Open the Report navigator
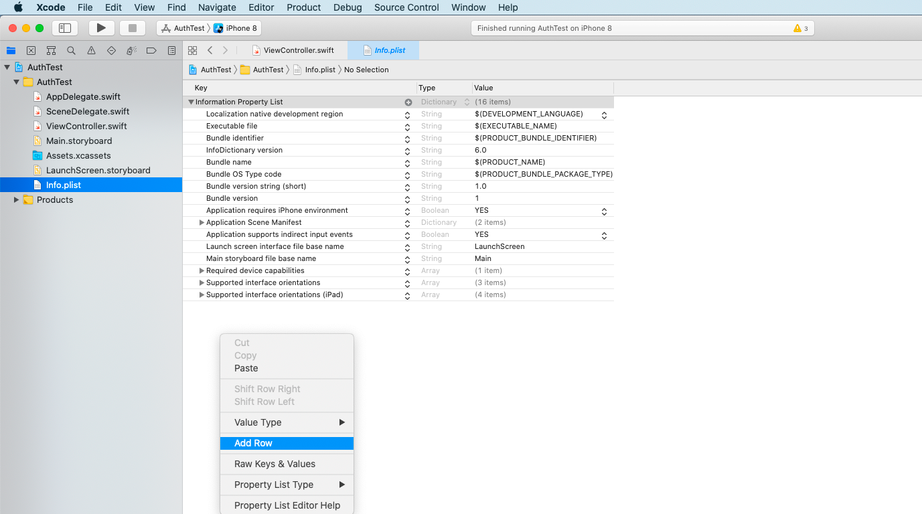Viewport: 922px width, 514px height. [171, 50]
